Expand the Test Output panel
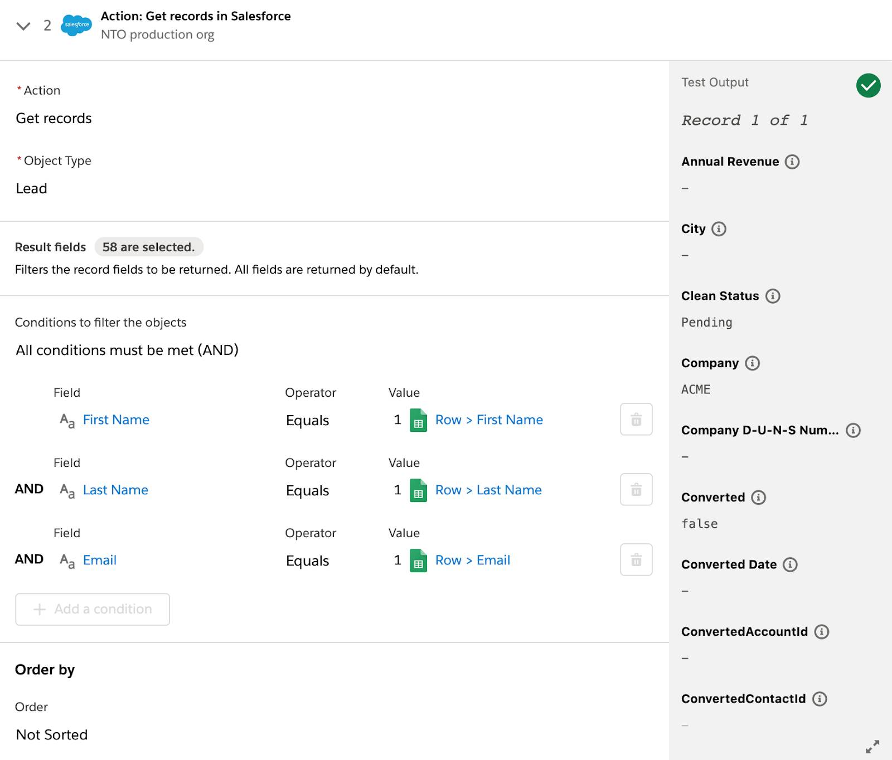892x760 pixels. coord(872,746)
